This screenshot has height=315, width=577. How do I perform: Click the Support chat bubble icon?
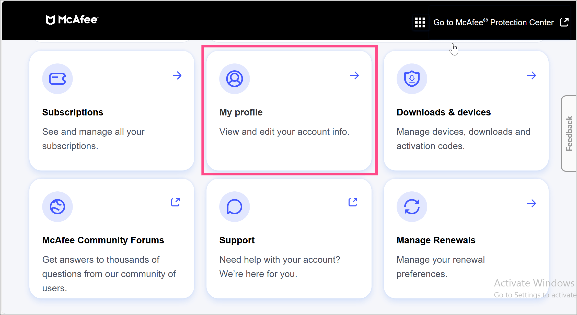pyautogui.click(x=234, y=206)
